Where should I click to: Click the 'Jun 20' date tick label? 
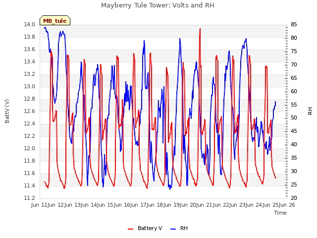tap(189, 205)
